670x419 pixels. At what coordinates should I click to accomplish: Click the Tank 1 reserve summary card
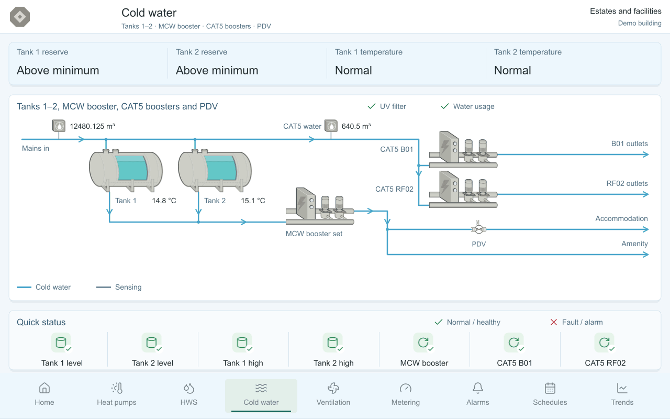pyautogui.click(x=88, y=64)
